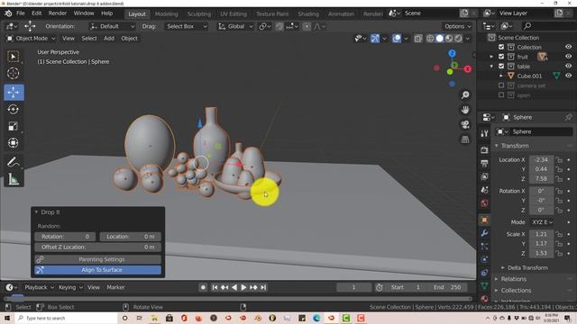
Task: Toggle the fruit collection checkbox
Action: pyautogui.click(x=501, y=57)
